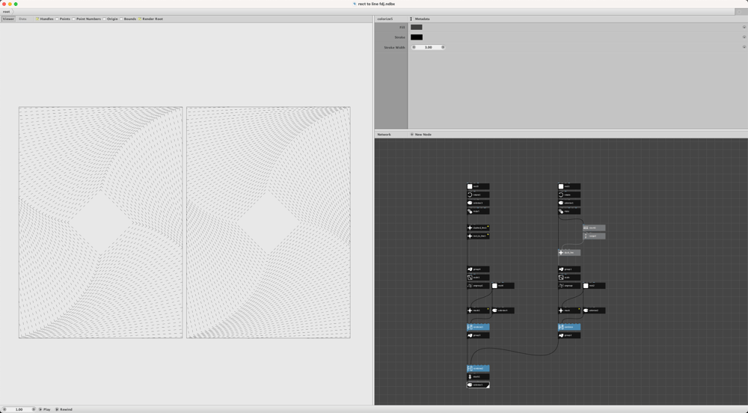Select the rect1 node in right chain
This screenshot has width=748, height=413.
pos(569,186)
